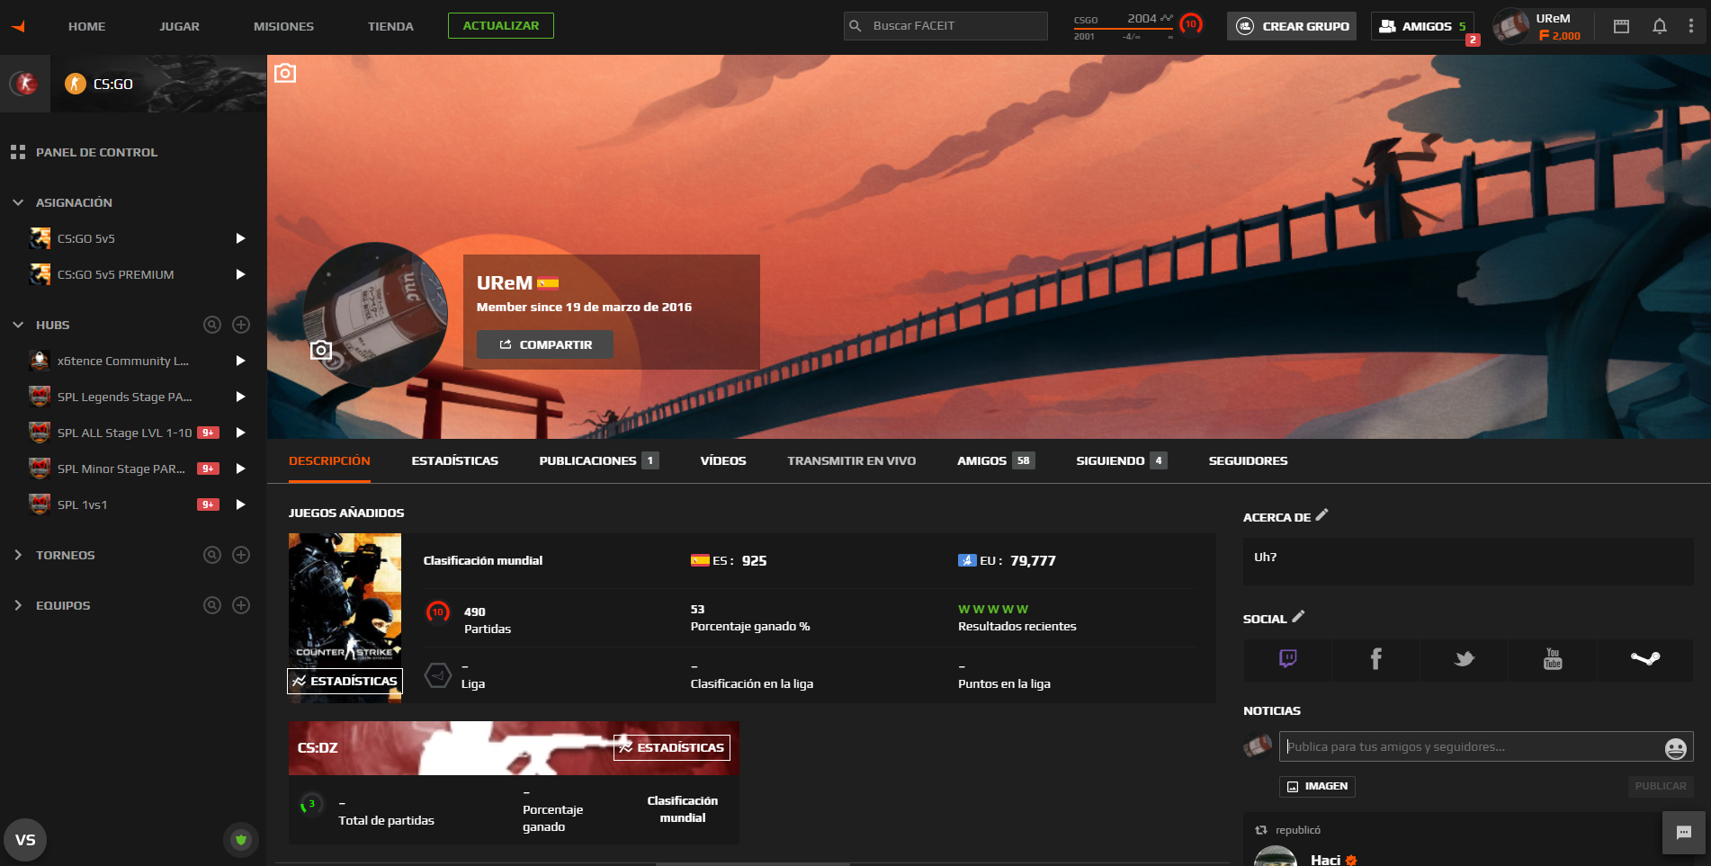Click the change cover photo camera icon
The image size is (1711, 866).
coord(285,73)
